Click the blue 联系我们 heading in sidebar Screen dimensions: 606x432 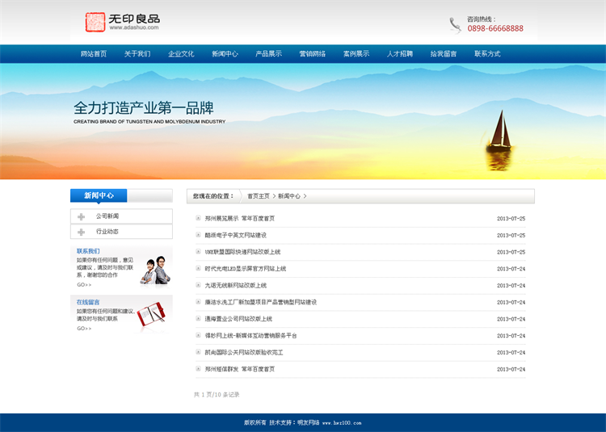88,251
